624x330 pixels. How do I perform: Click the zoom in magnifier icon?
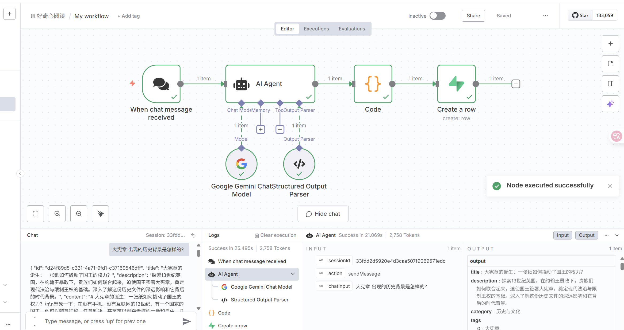pyautogui.click(x=57, y=214)
